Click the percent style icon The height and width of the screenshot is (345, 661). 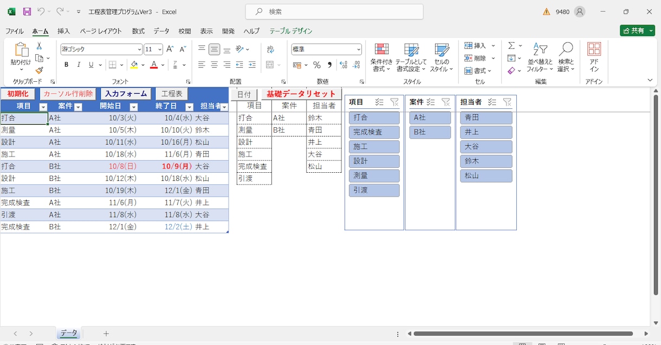(x=317, y=65)
